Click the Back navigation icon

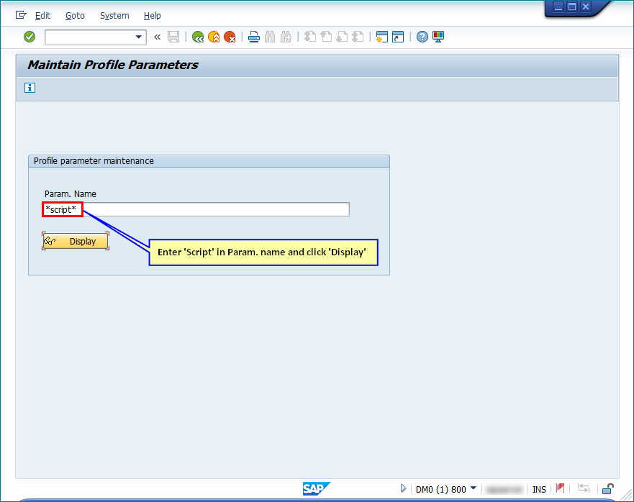198,37
